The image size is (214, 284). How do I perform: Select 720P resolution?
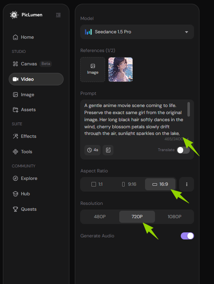tap(137, 217)
